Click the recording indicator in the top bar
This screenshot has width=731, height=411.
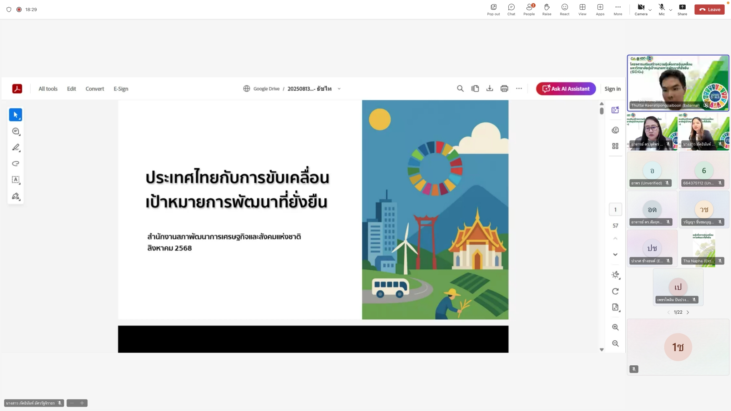pos(19,10)
